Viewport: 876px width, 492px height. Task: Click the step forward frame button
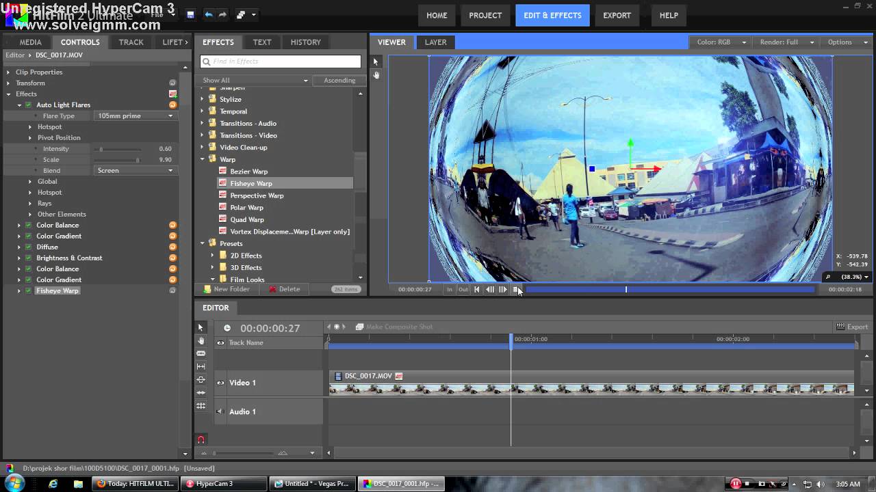[x=503, y=290]
